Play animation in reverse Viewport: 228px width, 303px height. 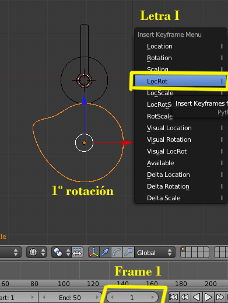tap(197, 297)
